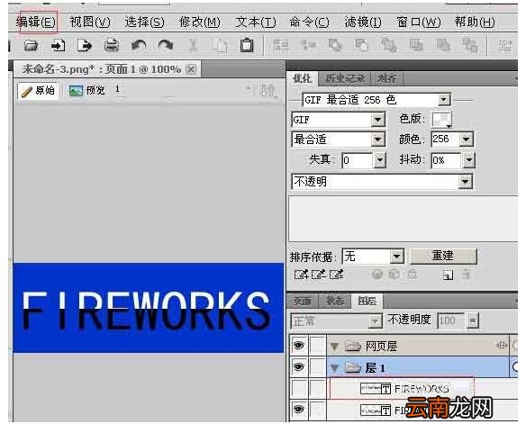The height and width of the screenshot is (433, 526).
Task: Open the 颜色 256 color count dropdown
Action: (467, 139)
